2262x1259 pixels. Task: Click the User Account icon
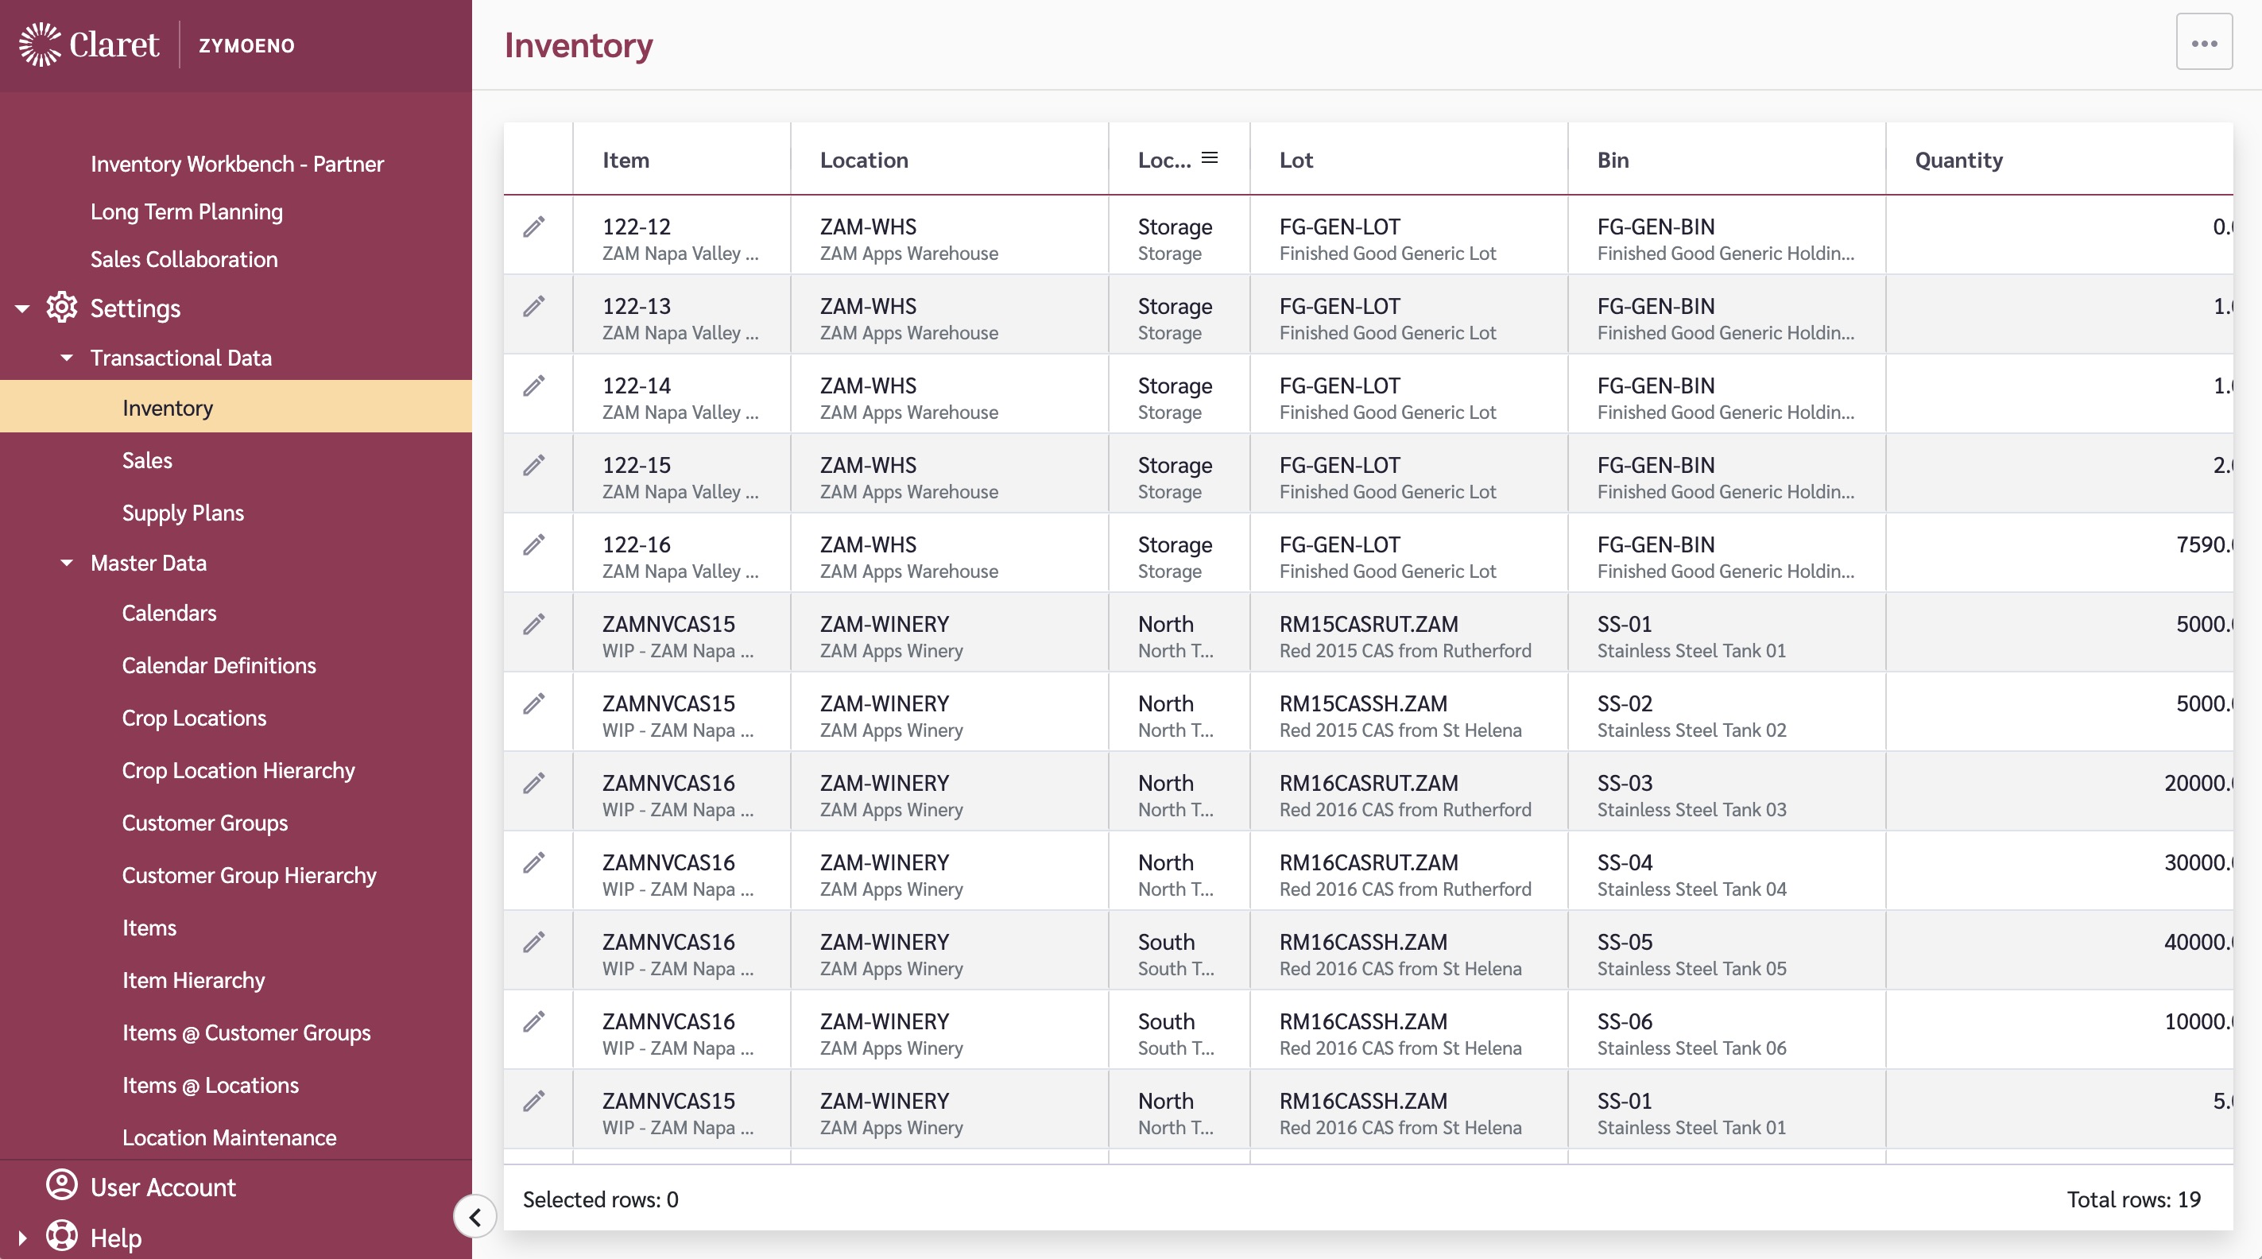tap(61, 1185)
